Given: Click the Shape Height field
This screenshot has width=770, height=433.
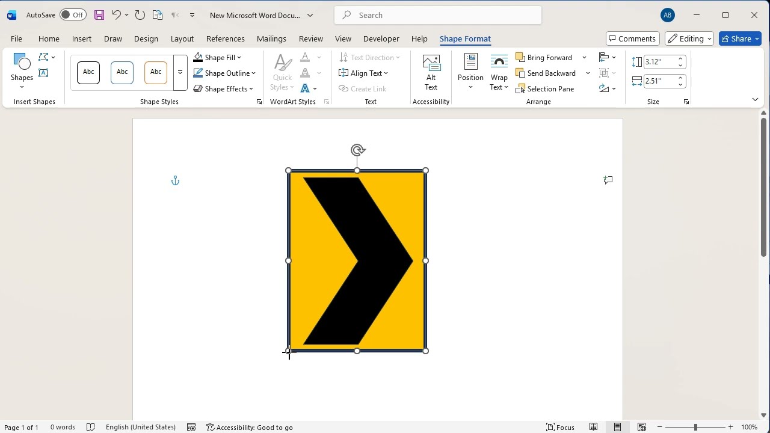Looking at the screenshot, I should click(x=660, y=62).
